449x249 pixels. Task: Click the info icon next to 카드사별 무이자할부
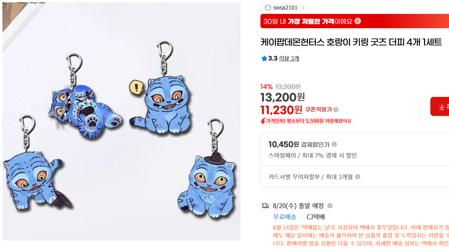[x=358, y=177]
